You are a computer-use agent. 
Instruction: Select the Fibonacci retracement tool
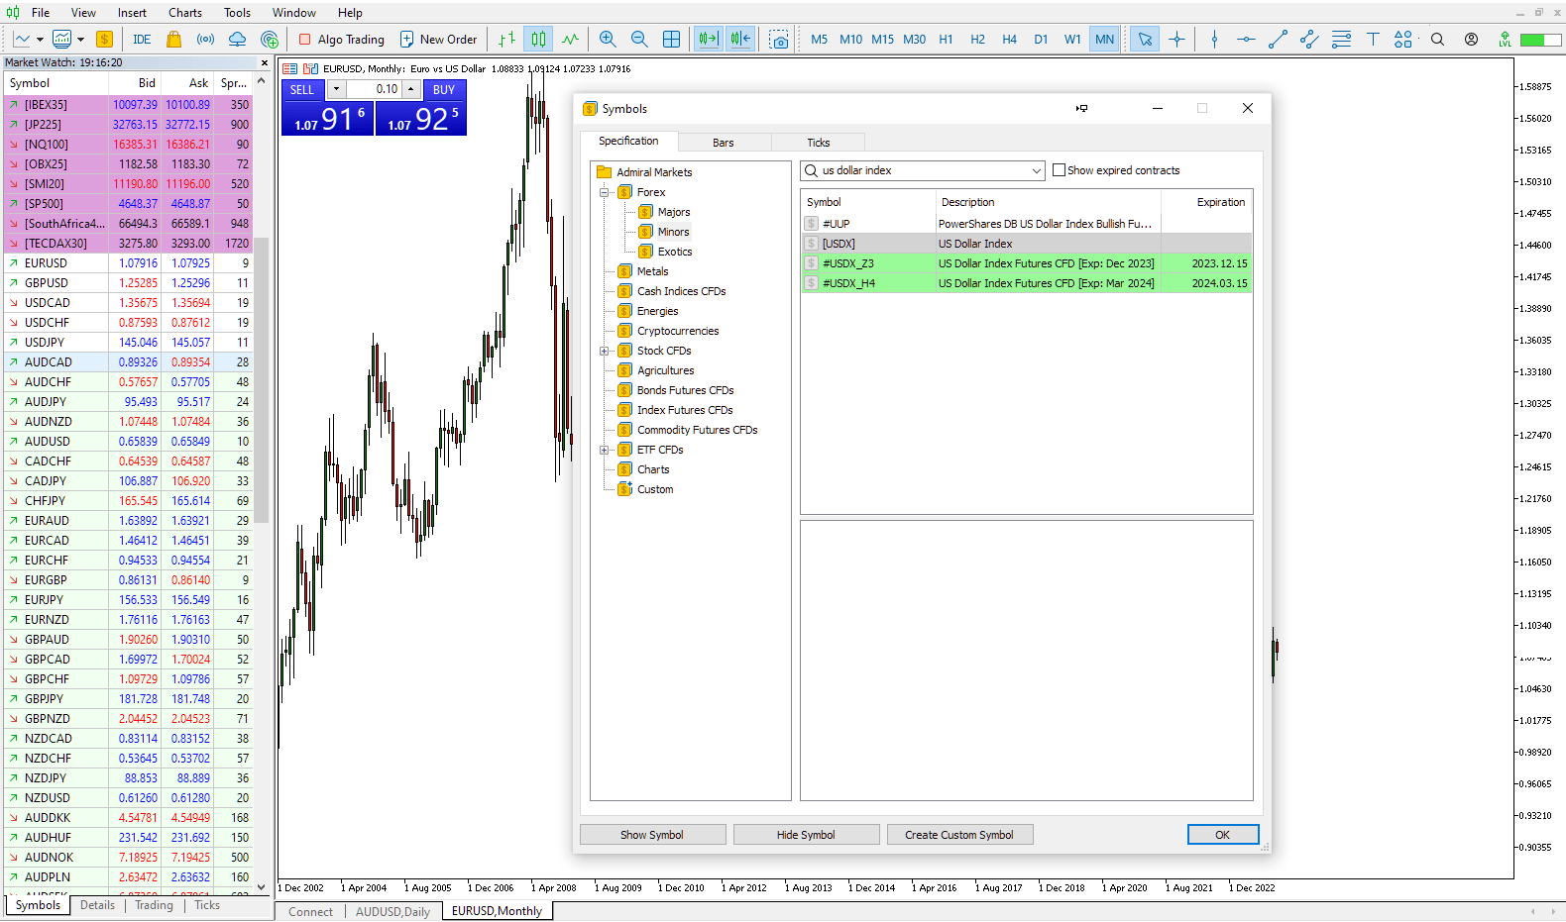(x=1341, y=40)
